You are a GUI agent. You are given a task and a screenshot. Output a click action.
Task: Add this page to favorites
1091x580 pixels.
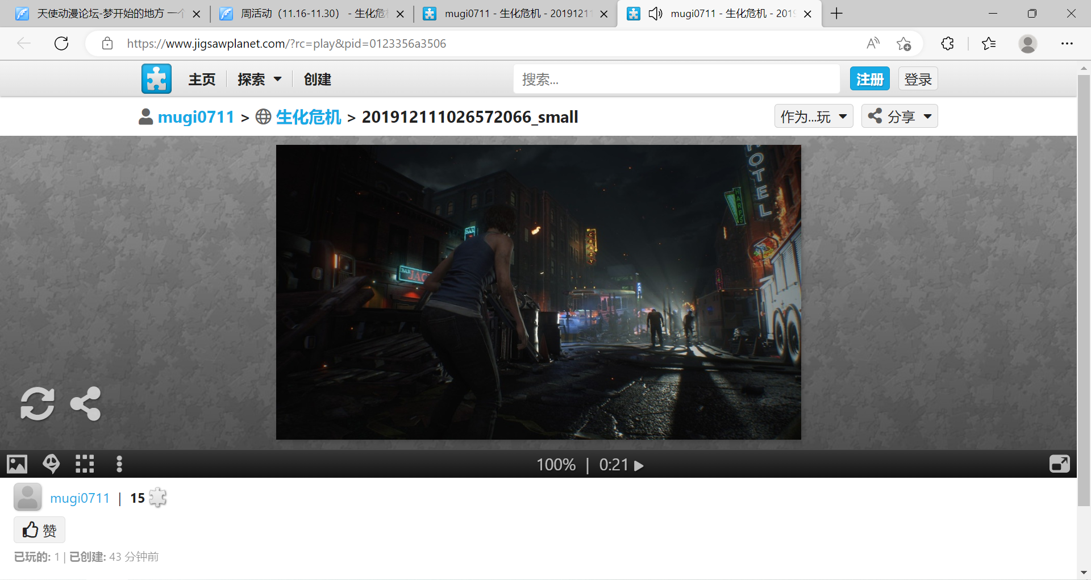(903, 43)
